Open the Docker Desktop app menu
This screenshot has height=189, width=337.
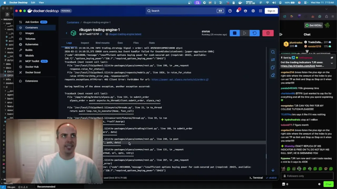click(x=18, y=2)
